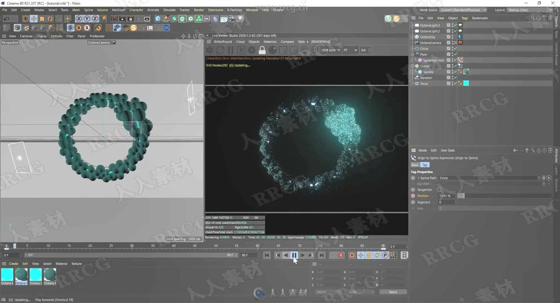Open the Node Space dropdown
The image size is (560, 303).
463,10
